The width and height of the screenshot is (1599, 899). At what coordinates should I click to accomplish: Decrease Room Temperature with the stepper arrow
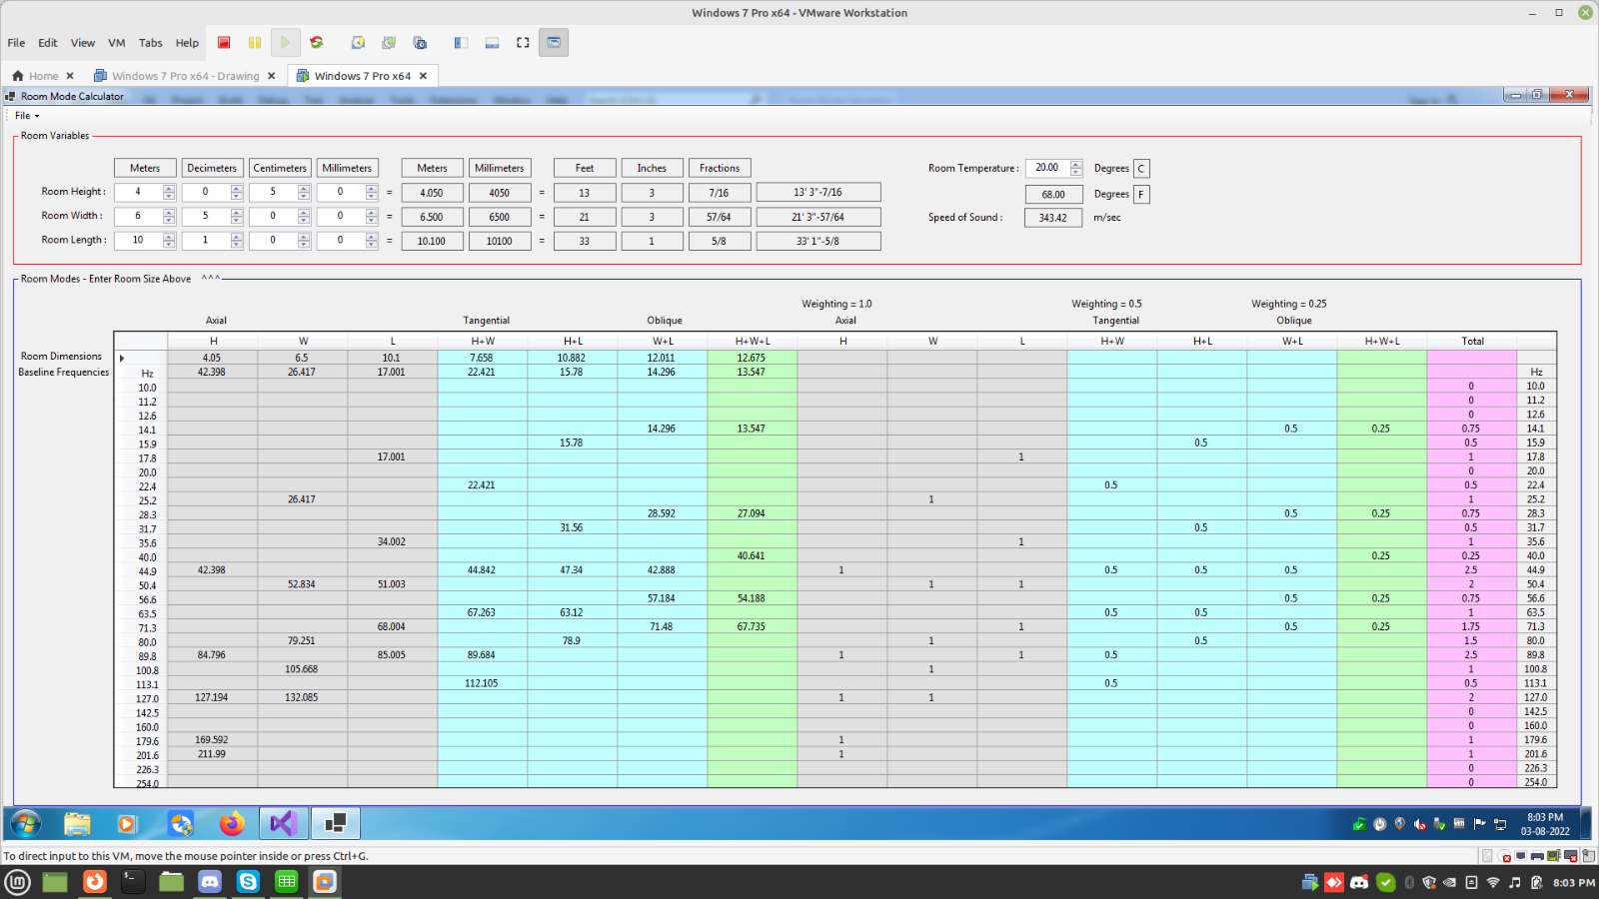coord(1075,172)
